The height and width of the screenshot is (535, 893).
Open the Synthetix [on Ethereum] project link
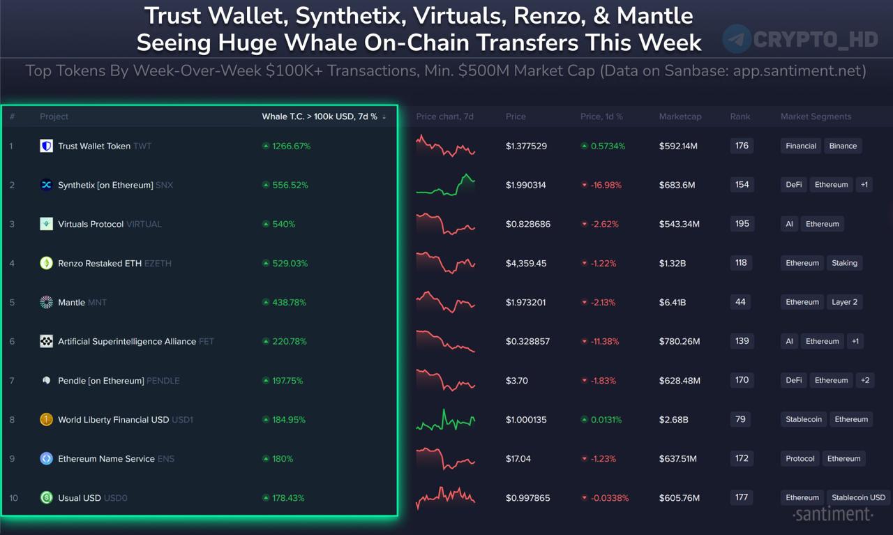click(105, 185)
